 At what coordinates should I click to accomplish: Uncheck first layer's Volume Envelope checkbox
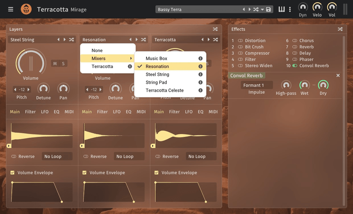coord(12,173)
